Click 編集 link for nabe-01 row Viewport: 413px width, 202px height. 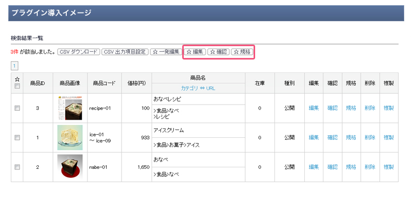coord(314,167)
